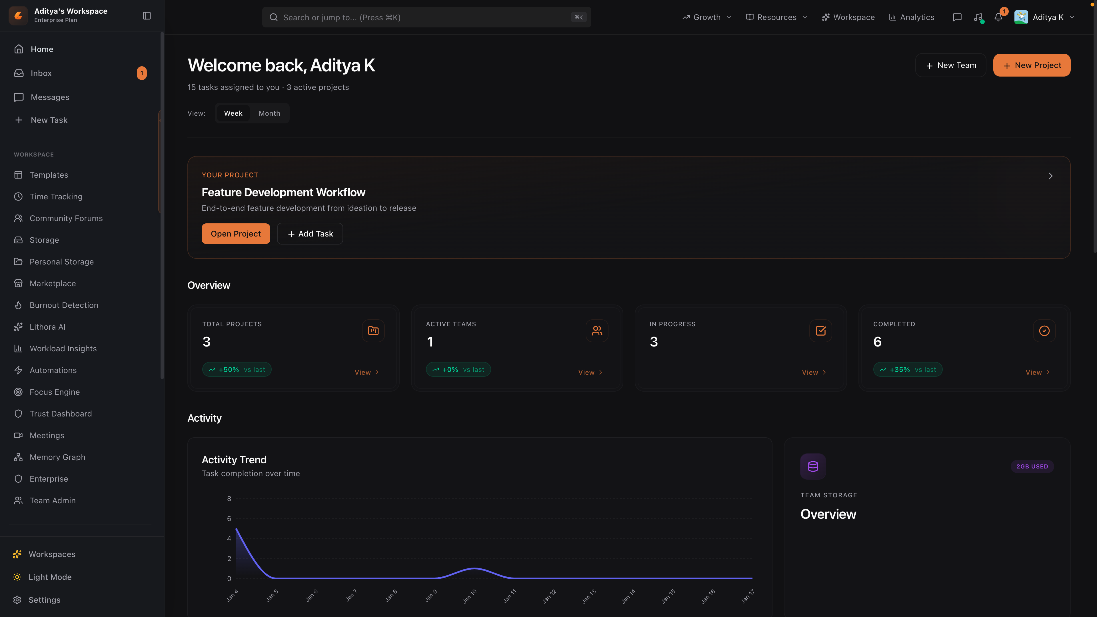This screenshot has width=1097, height=617.
Task: Expand the Growth dropdown menu
Action: pos(706,17)
